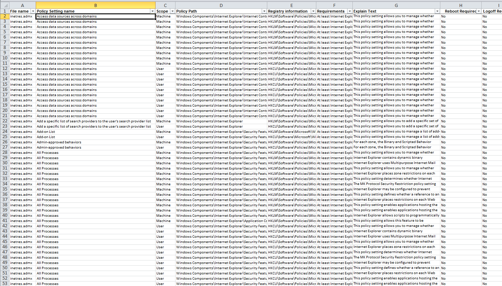
Task: Select Scope cell 'Machine' in row 11
Action: 165,64
